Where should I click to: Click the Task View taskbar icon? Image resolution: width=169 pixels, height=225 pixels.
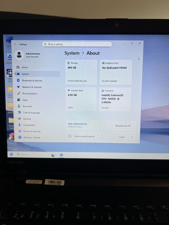(x=53, y=155)
